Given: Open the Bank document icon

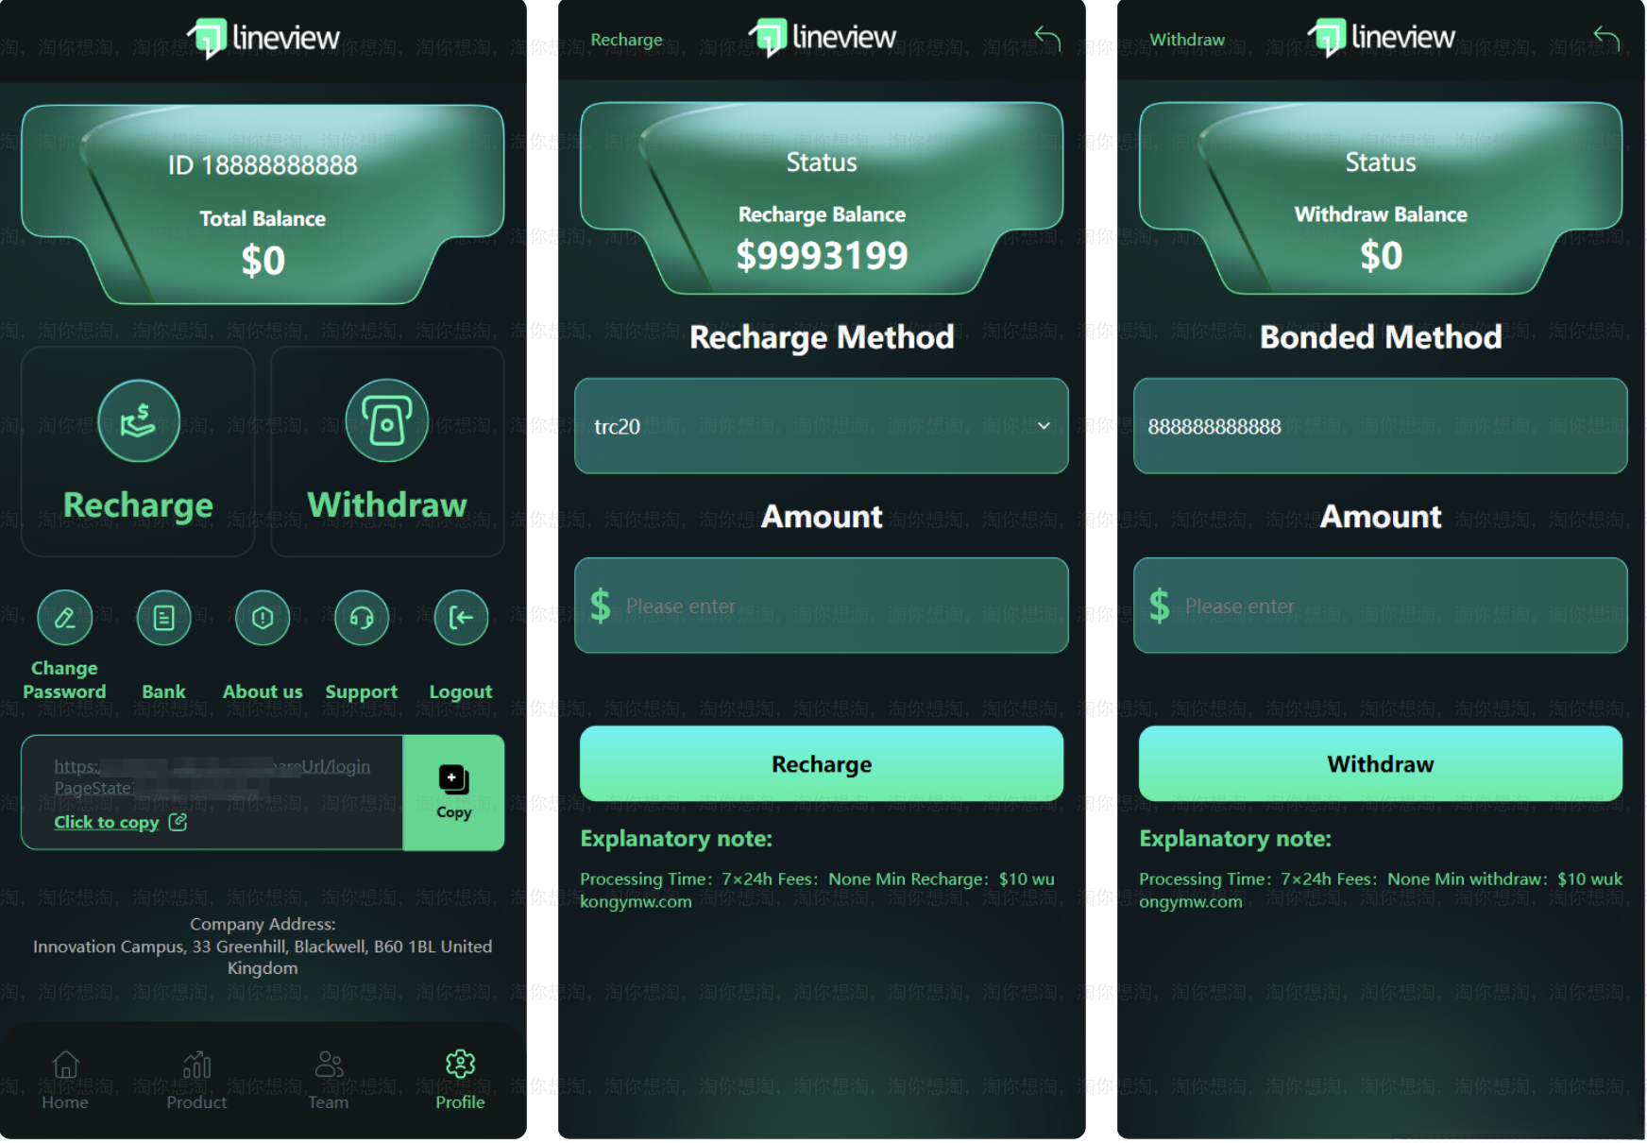Looking at the screenshot, I should (164, 618).
